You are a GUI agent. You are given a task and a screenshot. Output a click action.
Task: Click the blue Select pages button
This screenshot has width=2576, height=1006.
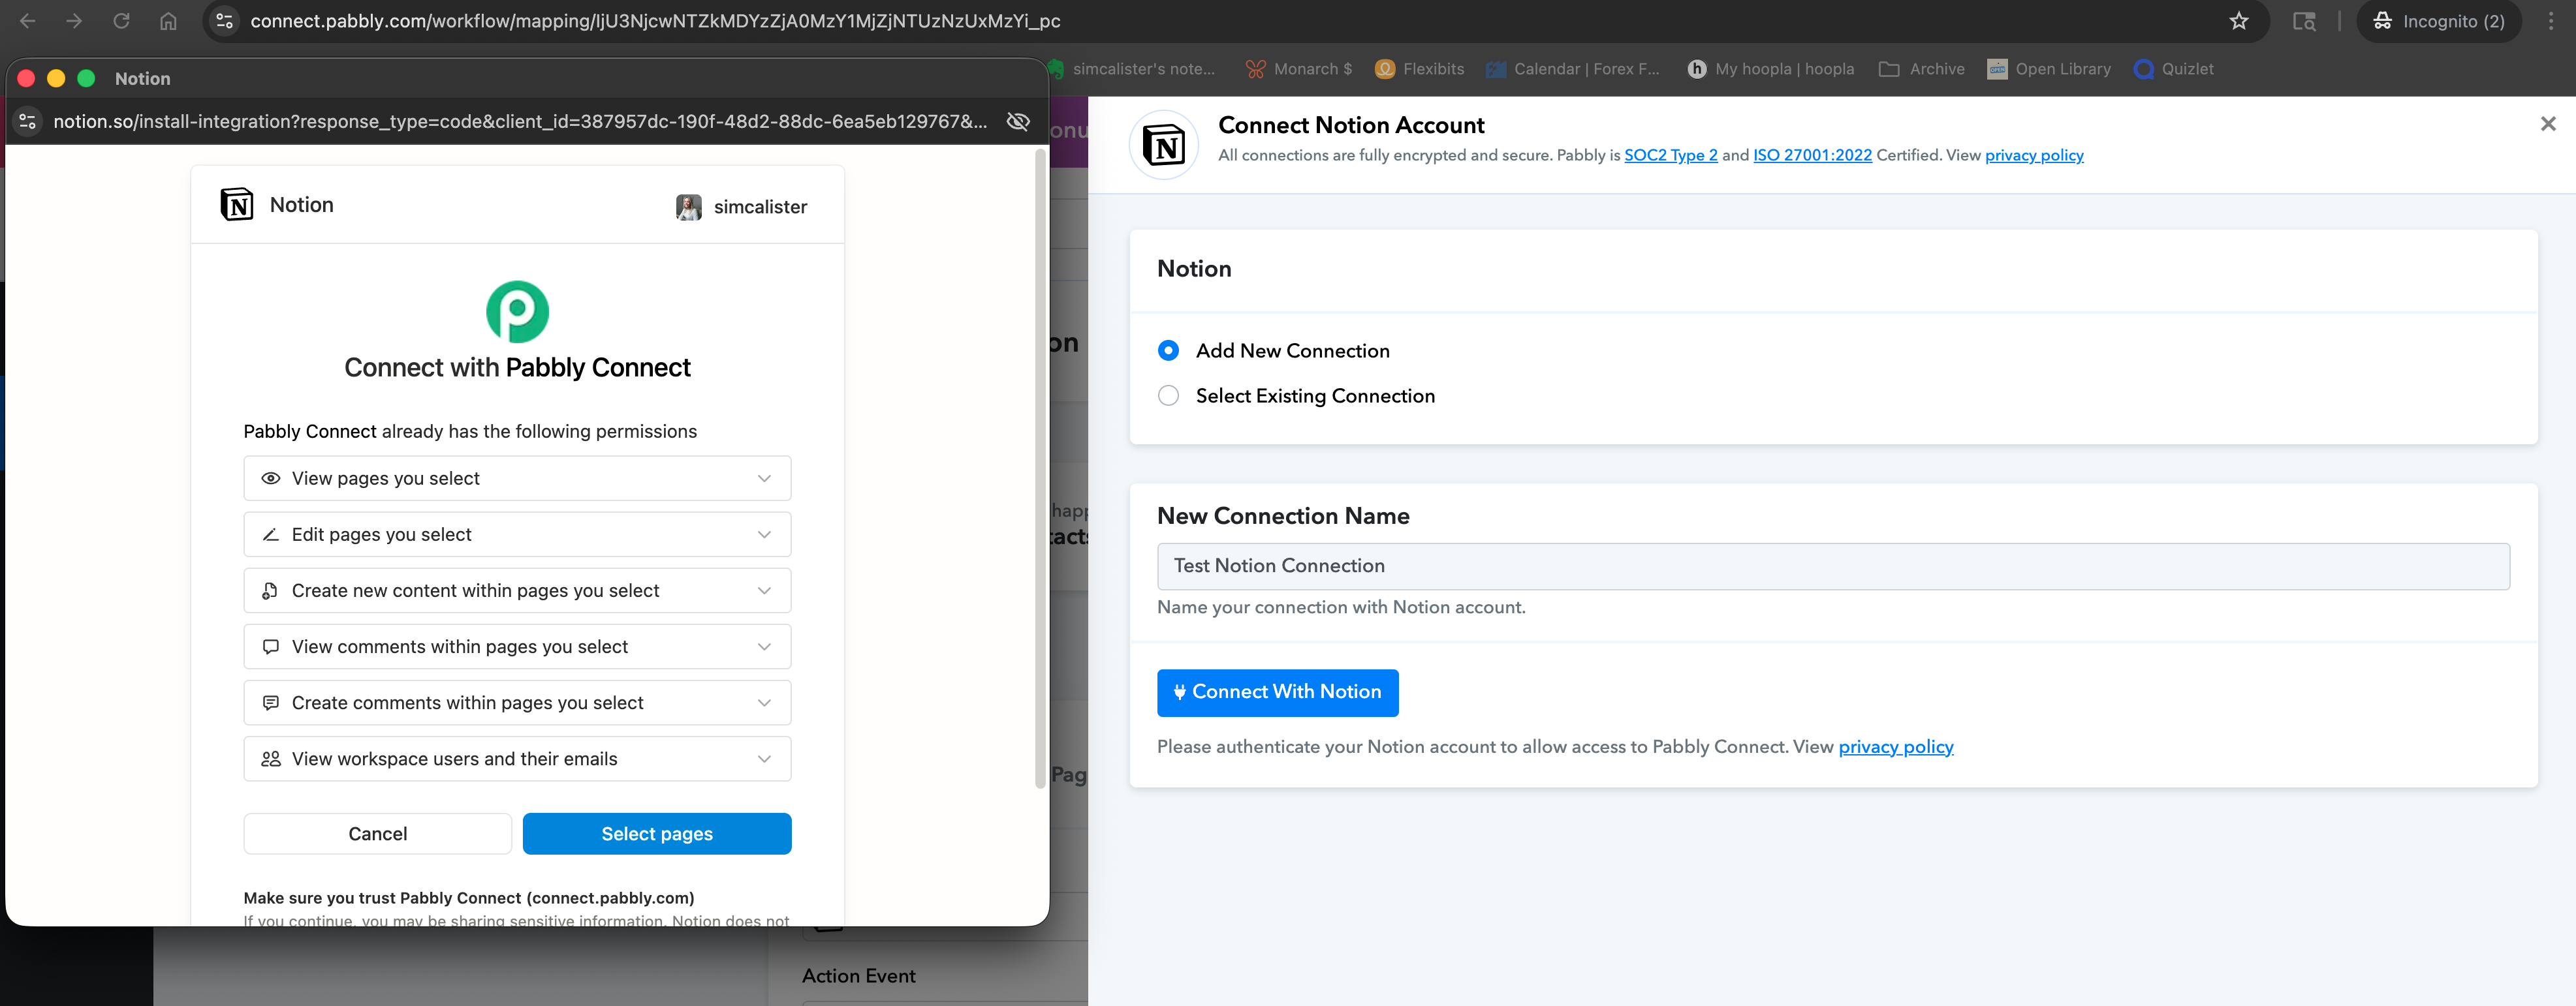coord(657,834)
